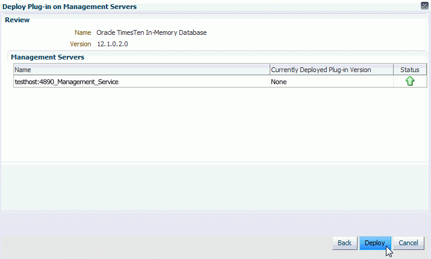Viewport: 431px width, 259px height.
Task: Click Currently Deployed Plug-in Version header
Action: pyautogui.click(x=332, y=70)
